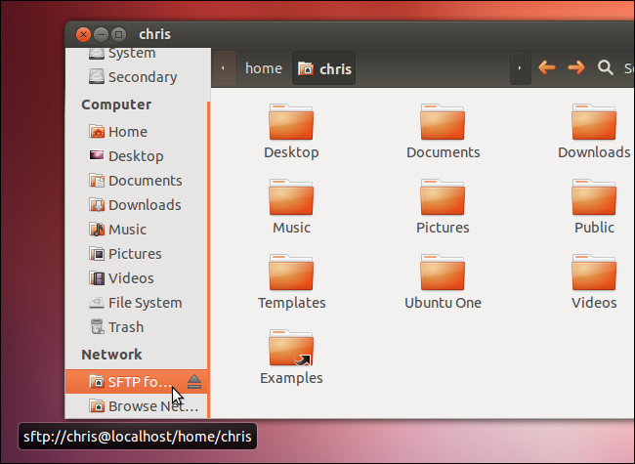Open the System drive in sidebar
This screenshot has height=464, width=635.
pos(136,55)
